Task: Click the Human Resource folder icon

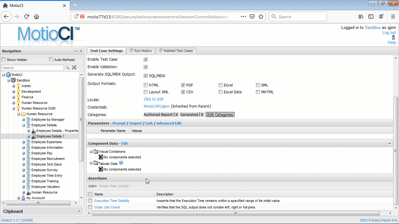Action: [23, 114]
